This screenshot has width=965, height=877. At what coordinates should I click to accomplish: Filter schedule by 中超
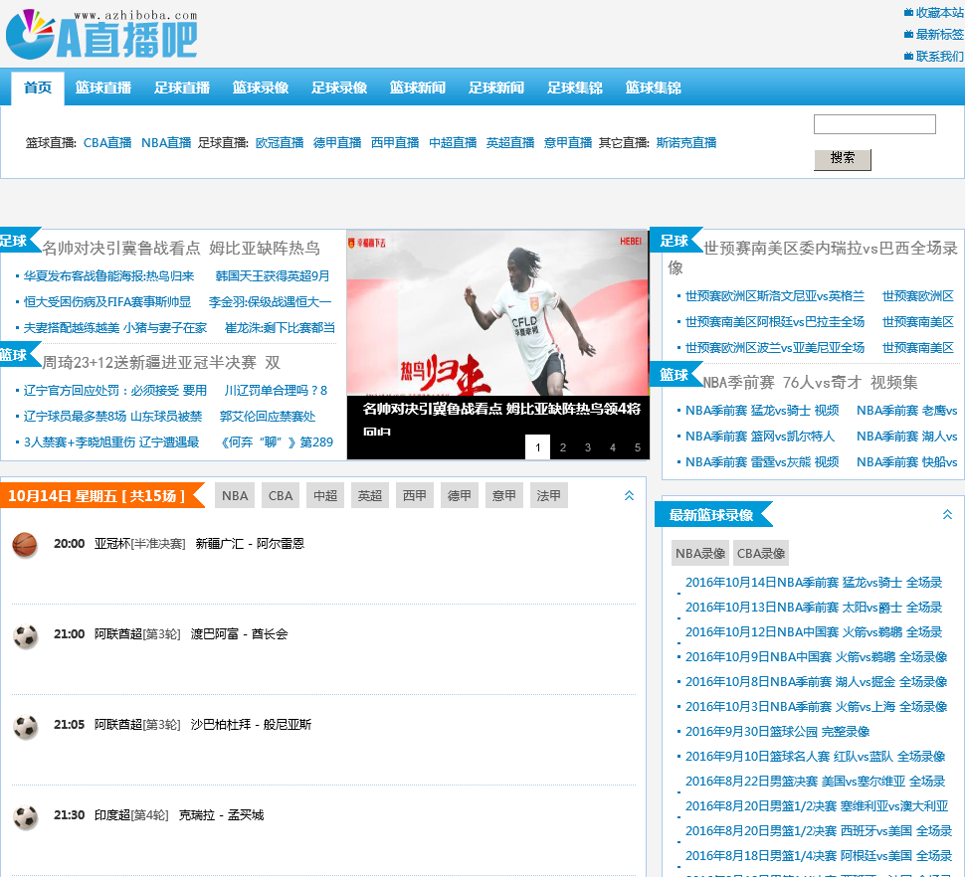[x=325, y=496]
